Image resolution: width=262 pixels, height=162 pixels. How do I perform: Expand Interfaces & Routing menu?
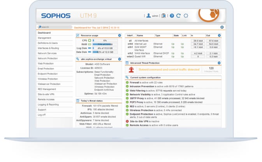55,48
